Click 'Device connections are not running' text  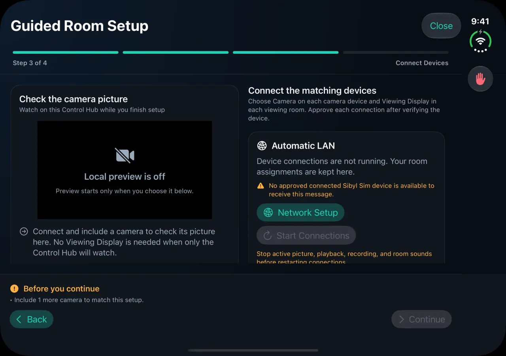pyautogui.click(x=342, y=166)
